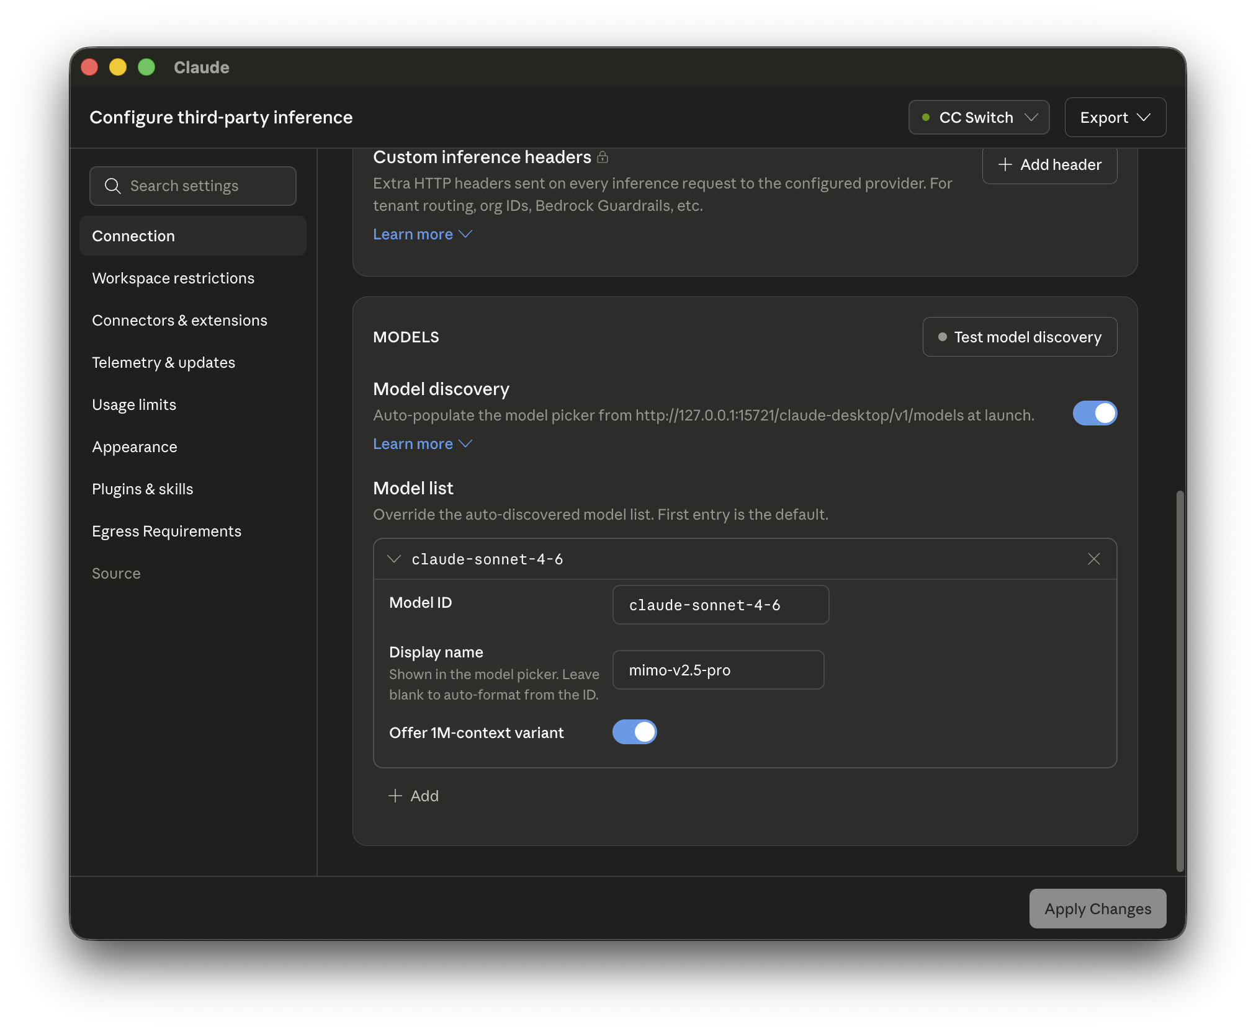Open the Source sidebar item
Viewport: 1256px width, 1032px height.
click(193, 573)
